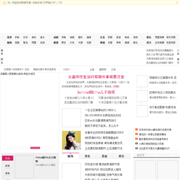The image size is (180, 180).
Task: Select the 美食 side tab
Action: click(x=7, y=173)
